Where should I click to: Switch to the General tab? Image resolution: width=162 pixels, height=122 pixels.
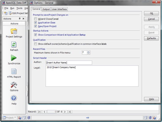pyautogui.click(x=36, y=9)
